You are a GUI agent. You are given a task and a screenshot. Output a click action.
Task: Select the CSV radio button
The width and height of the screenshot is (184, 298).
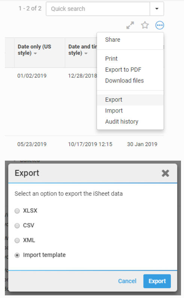point(17,226)
